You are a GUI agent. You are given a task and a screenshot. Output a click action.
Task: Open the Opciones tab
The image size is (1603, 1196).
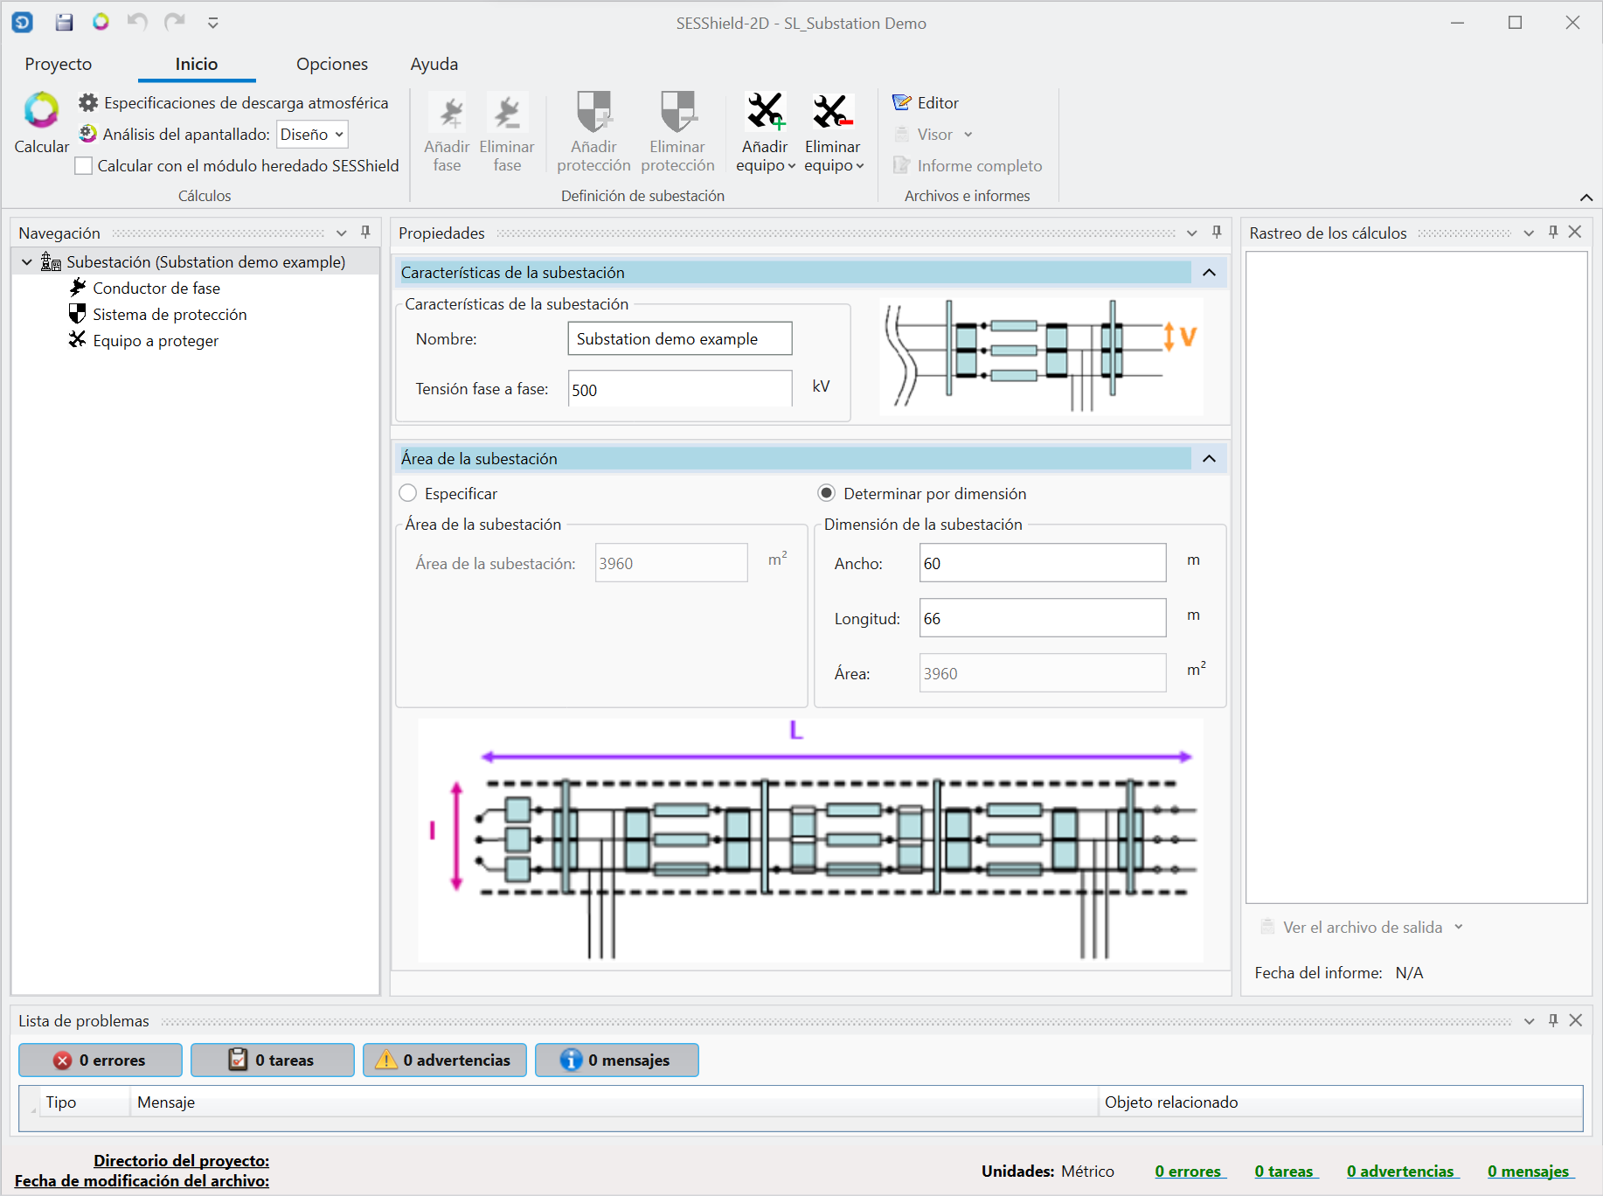pos(332,64)
